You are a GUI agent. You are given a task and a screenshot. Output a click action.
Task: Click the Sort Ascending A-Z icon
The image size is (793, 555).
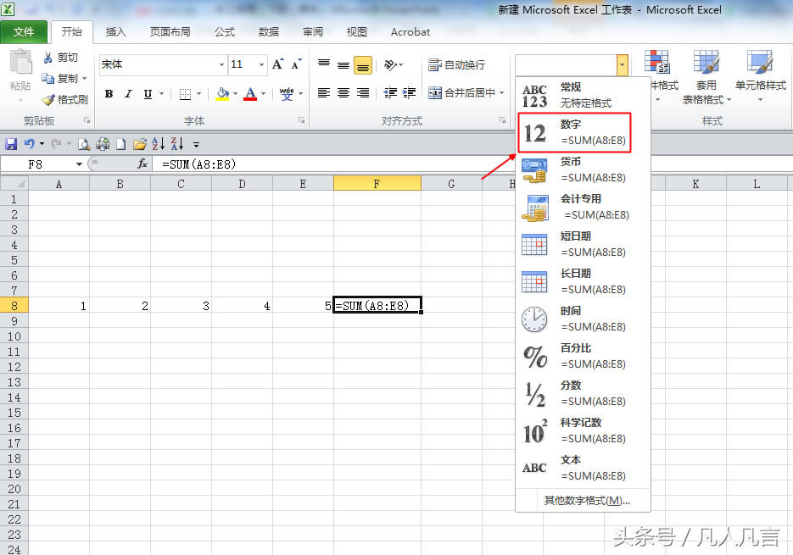pyautogui.click(x=158, y=144)
